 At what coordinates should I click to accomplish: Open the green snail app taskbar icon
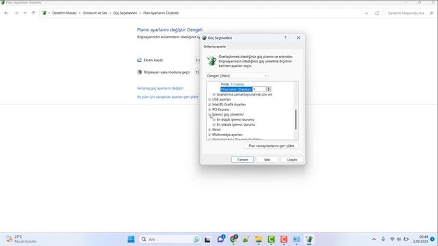click(246, 239)
